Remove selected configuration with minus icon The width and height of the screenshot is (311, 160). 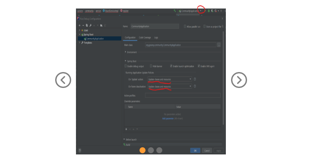click(83, 25)
